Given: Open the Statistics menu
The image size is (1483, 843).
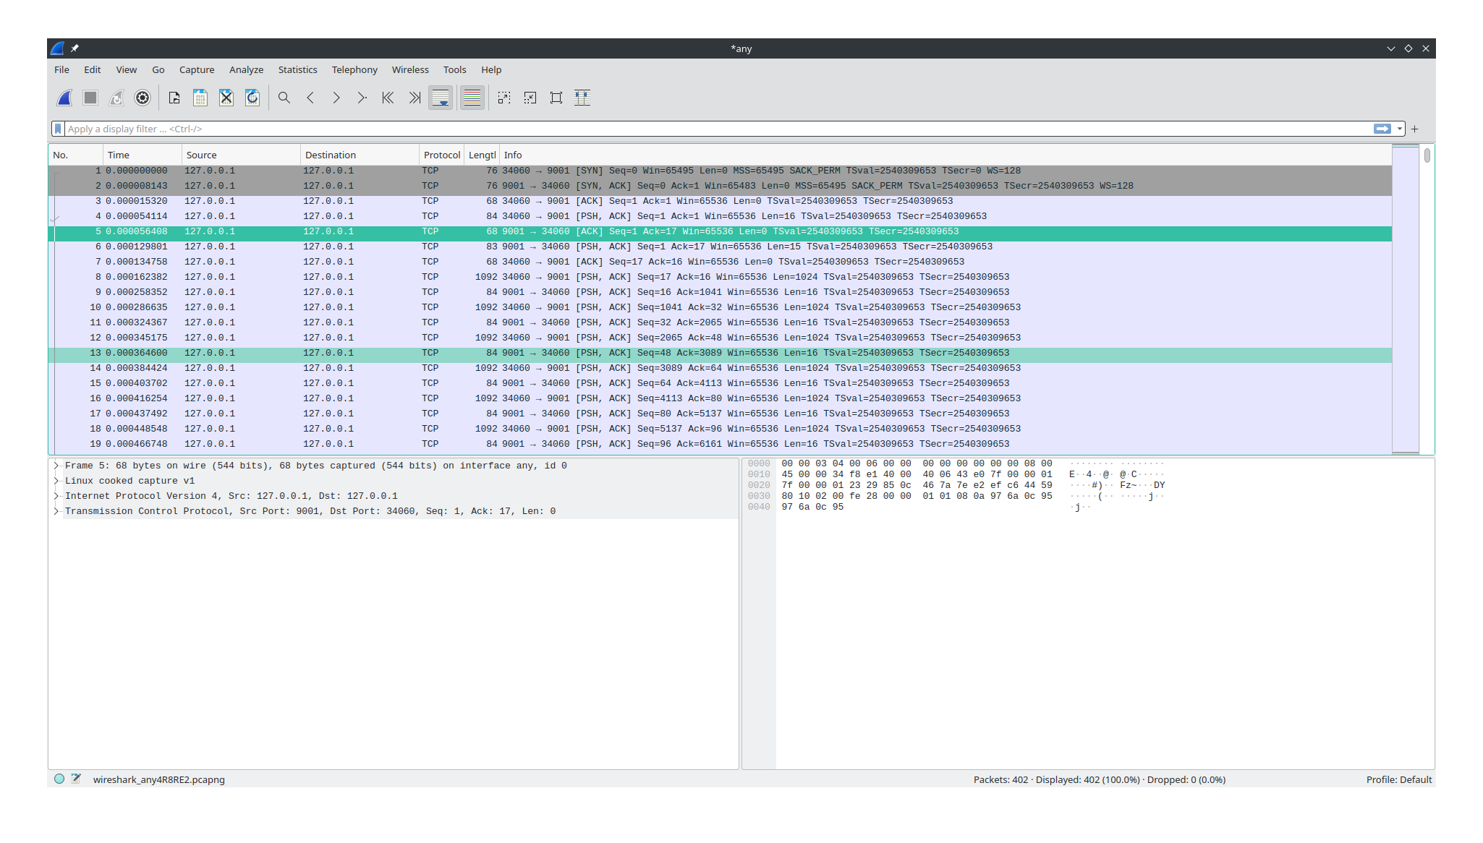Looking at the screenshot, I should pyautogui.click(x=297, y=69).
